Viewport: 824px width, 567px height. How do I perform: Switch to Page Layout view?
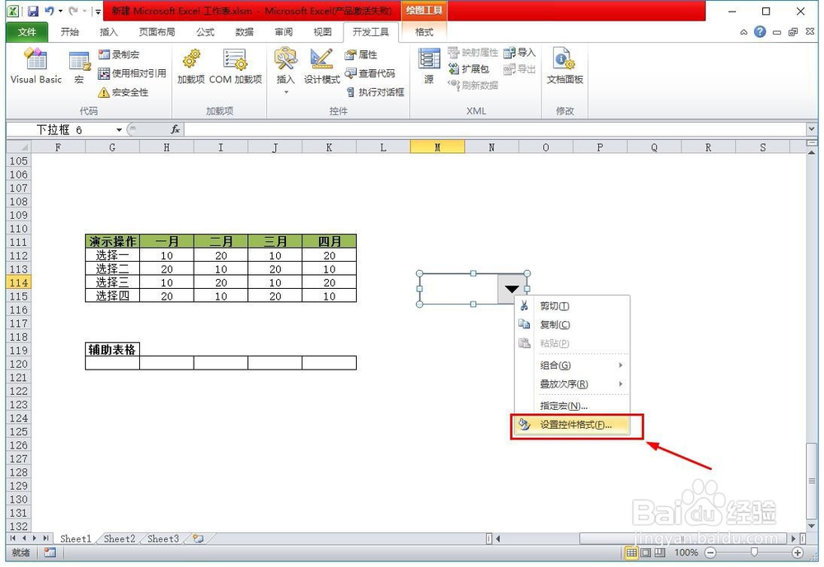(x=645, y=552)
